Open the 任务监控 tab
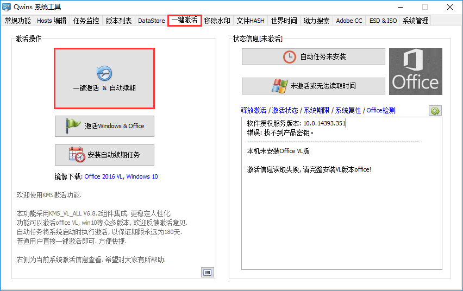 86,21
